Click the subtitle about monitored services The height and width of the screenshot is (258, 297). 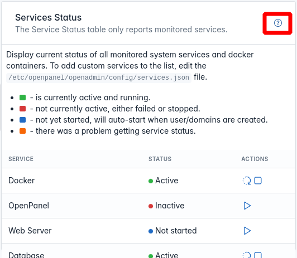(x=121, y=30)
